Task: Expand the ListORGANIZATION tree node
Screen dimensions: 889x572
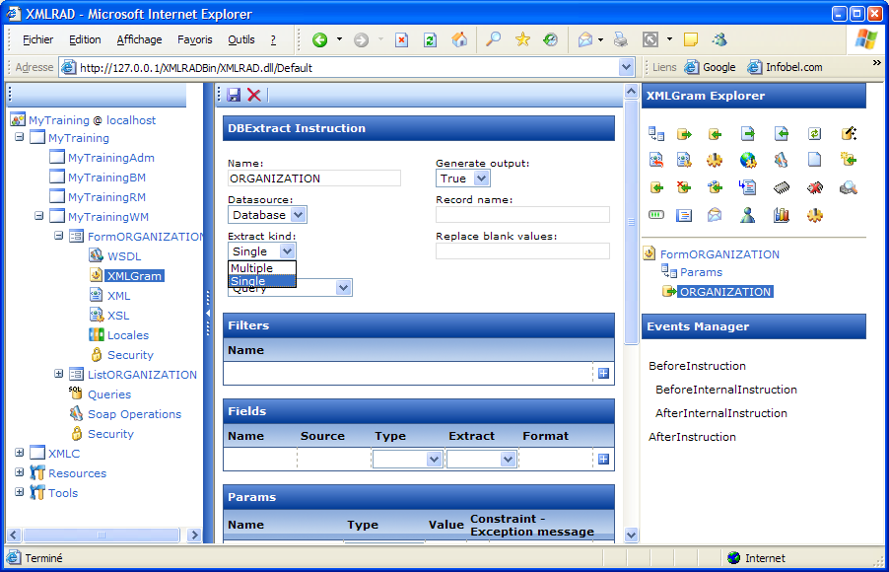Action: pyautogui.click(x=59, y=374)
